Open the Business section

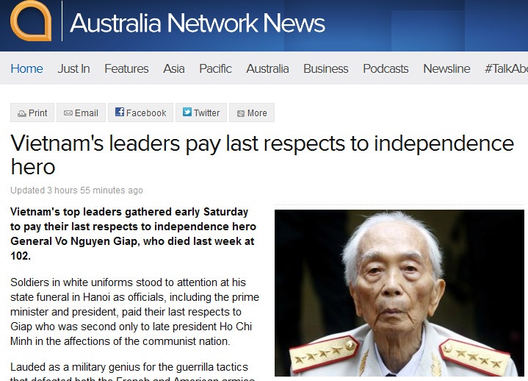326,69
